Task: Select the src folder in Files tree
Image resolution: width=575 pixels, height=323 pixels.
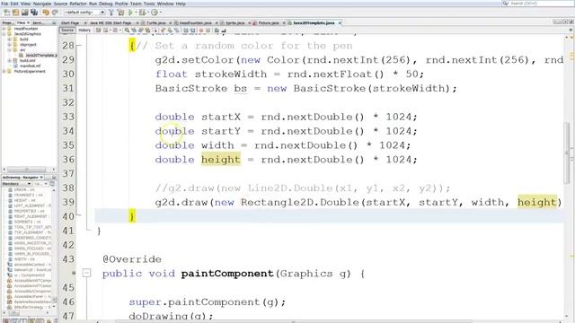Action: (22, 50)
